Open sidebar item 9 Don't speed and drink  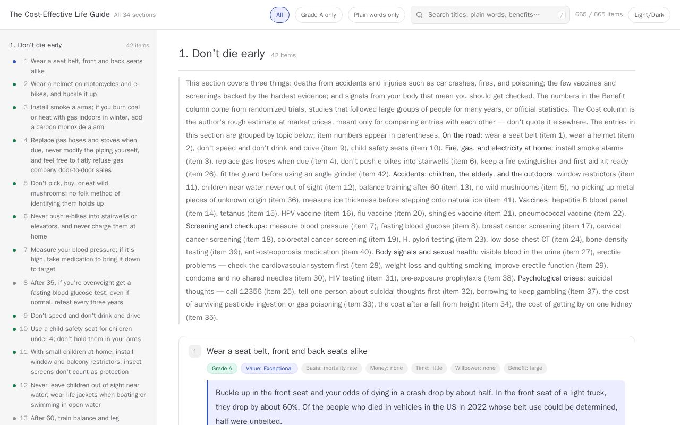click(79, 316)
